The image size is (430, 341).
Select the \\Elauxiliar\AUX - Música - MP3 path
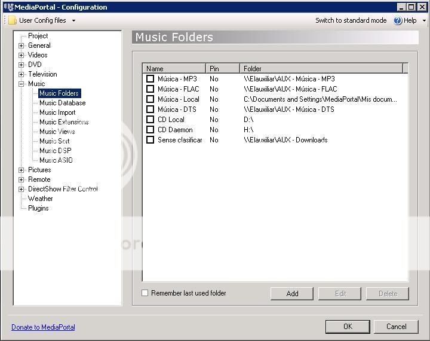point(289,79)
